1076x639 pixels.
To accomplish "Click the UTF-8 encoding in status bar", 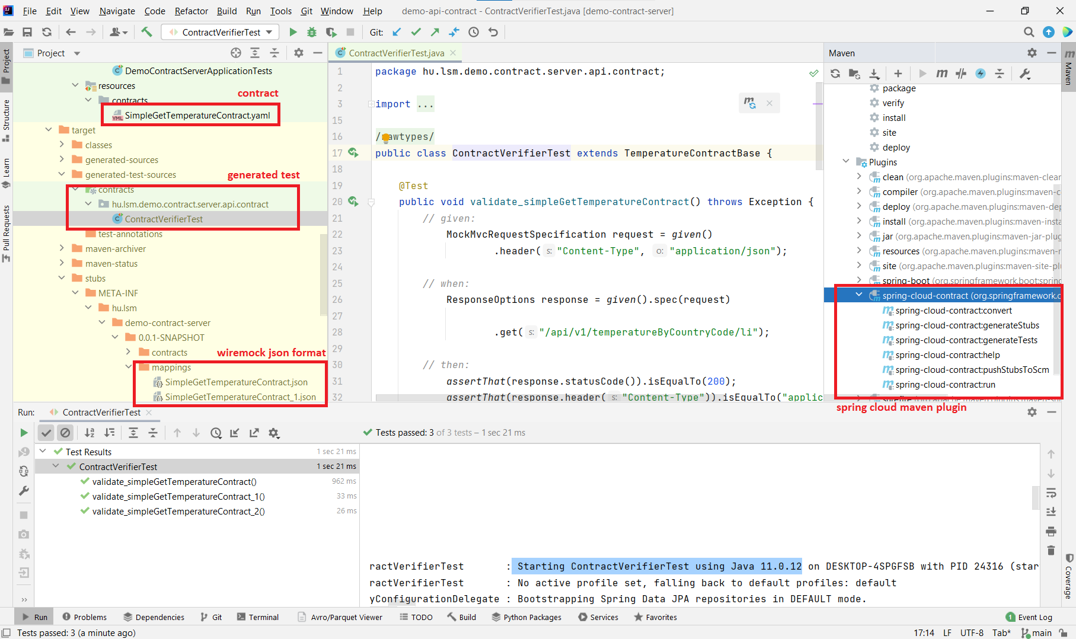I will [x=972, y=632].
